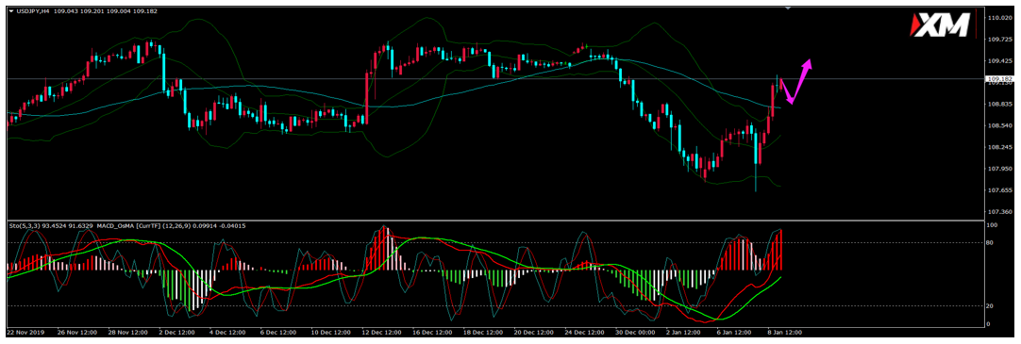Open the USDJPY,H4 one-click trading arrow
Viewport: 1021px width, 344px height.
(x=10, y=11)
